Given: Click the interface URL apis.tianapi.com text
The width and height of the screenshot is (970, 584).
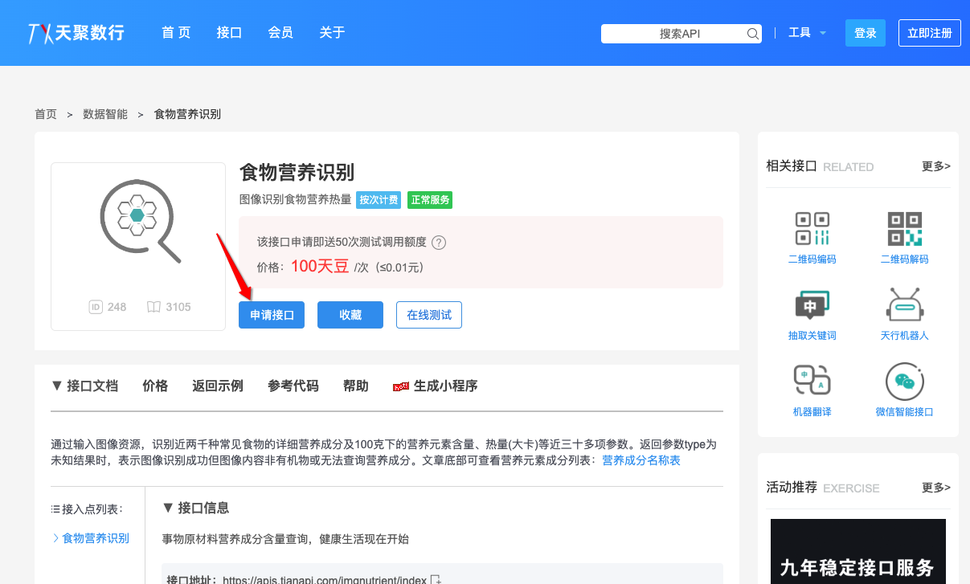Looking at the screenshot, I should 325,580.
